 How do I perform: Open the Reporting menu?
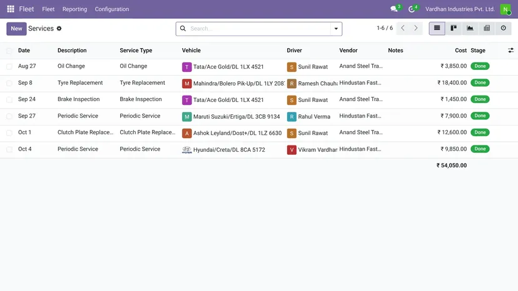tap(74, 9)
